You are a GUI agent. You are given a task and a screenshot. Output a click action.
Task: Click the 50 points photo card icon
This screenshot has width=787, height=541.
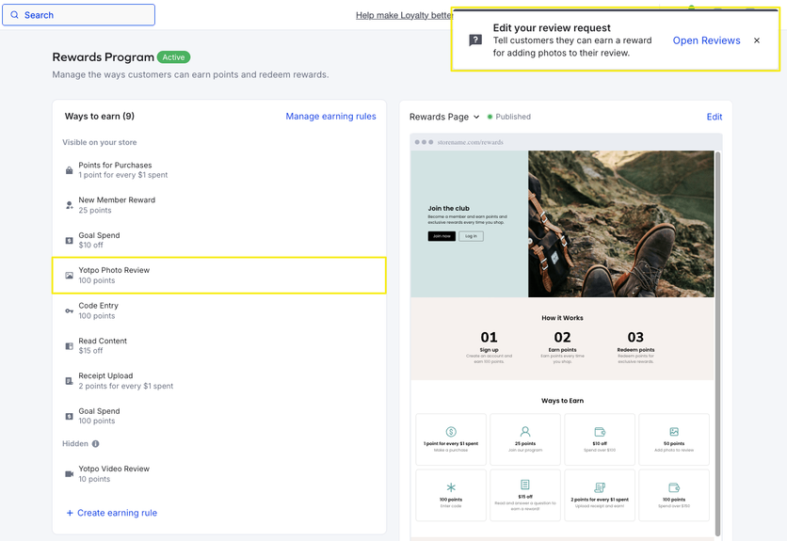[674, 432]
